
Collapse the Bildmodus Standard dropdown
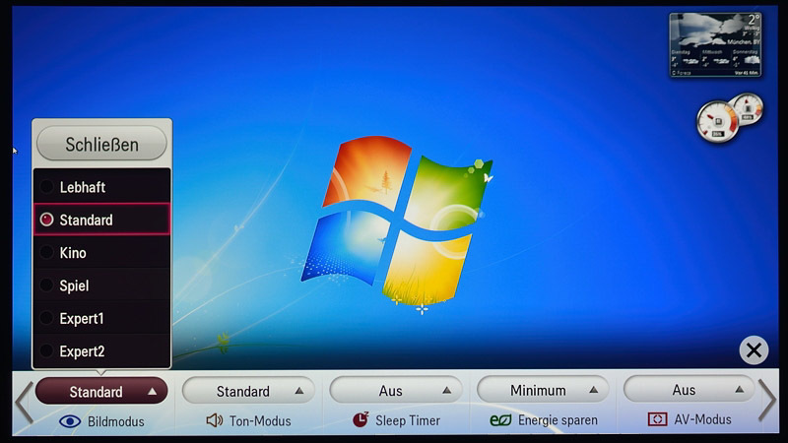[101, 391]
